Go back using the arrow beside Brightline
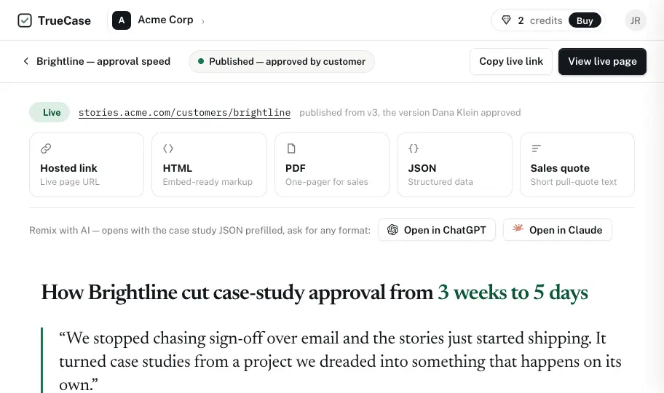The image size is (664, 393). pos(25,61)
